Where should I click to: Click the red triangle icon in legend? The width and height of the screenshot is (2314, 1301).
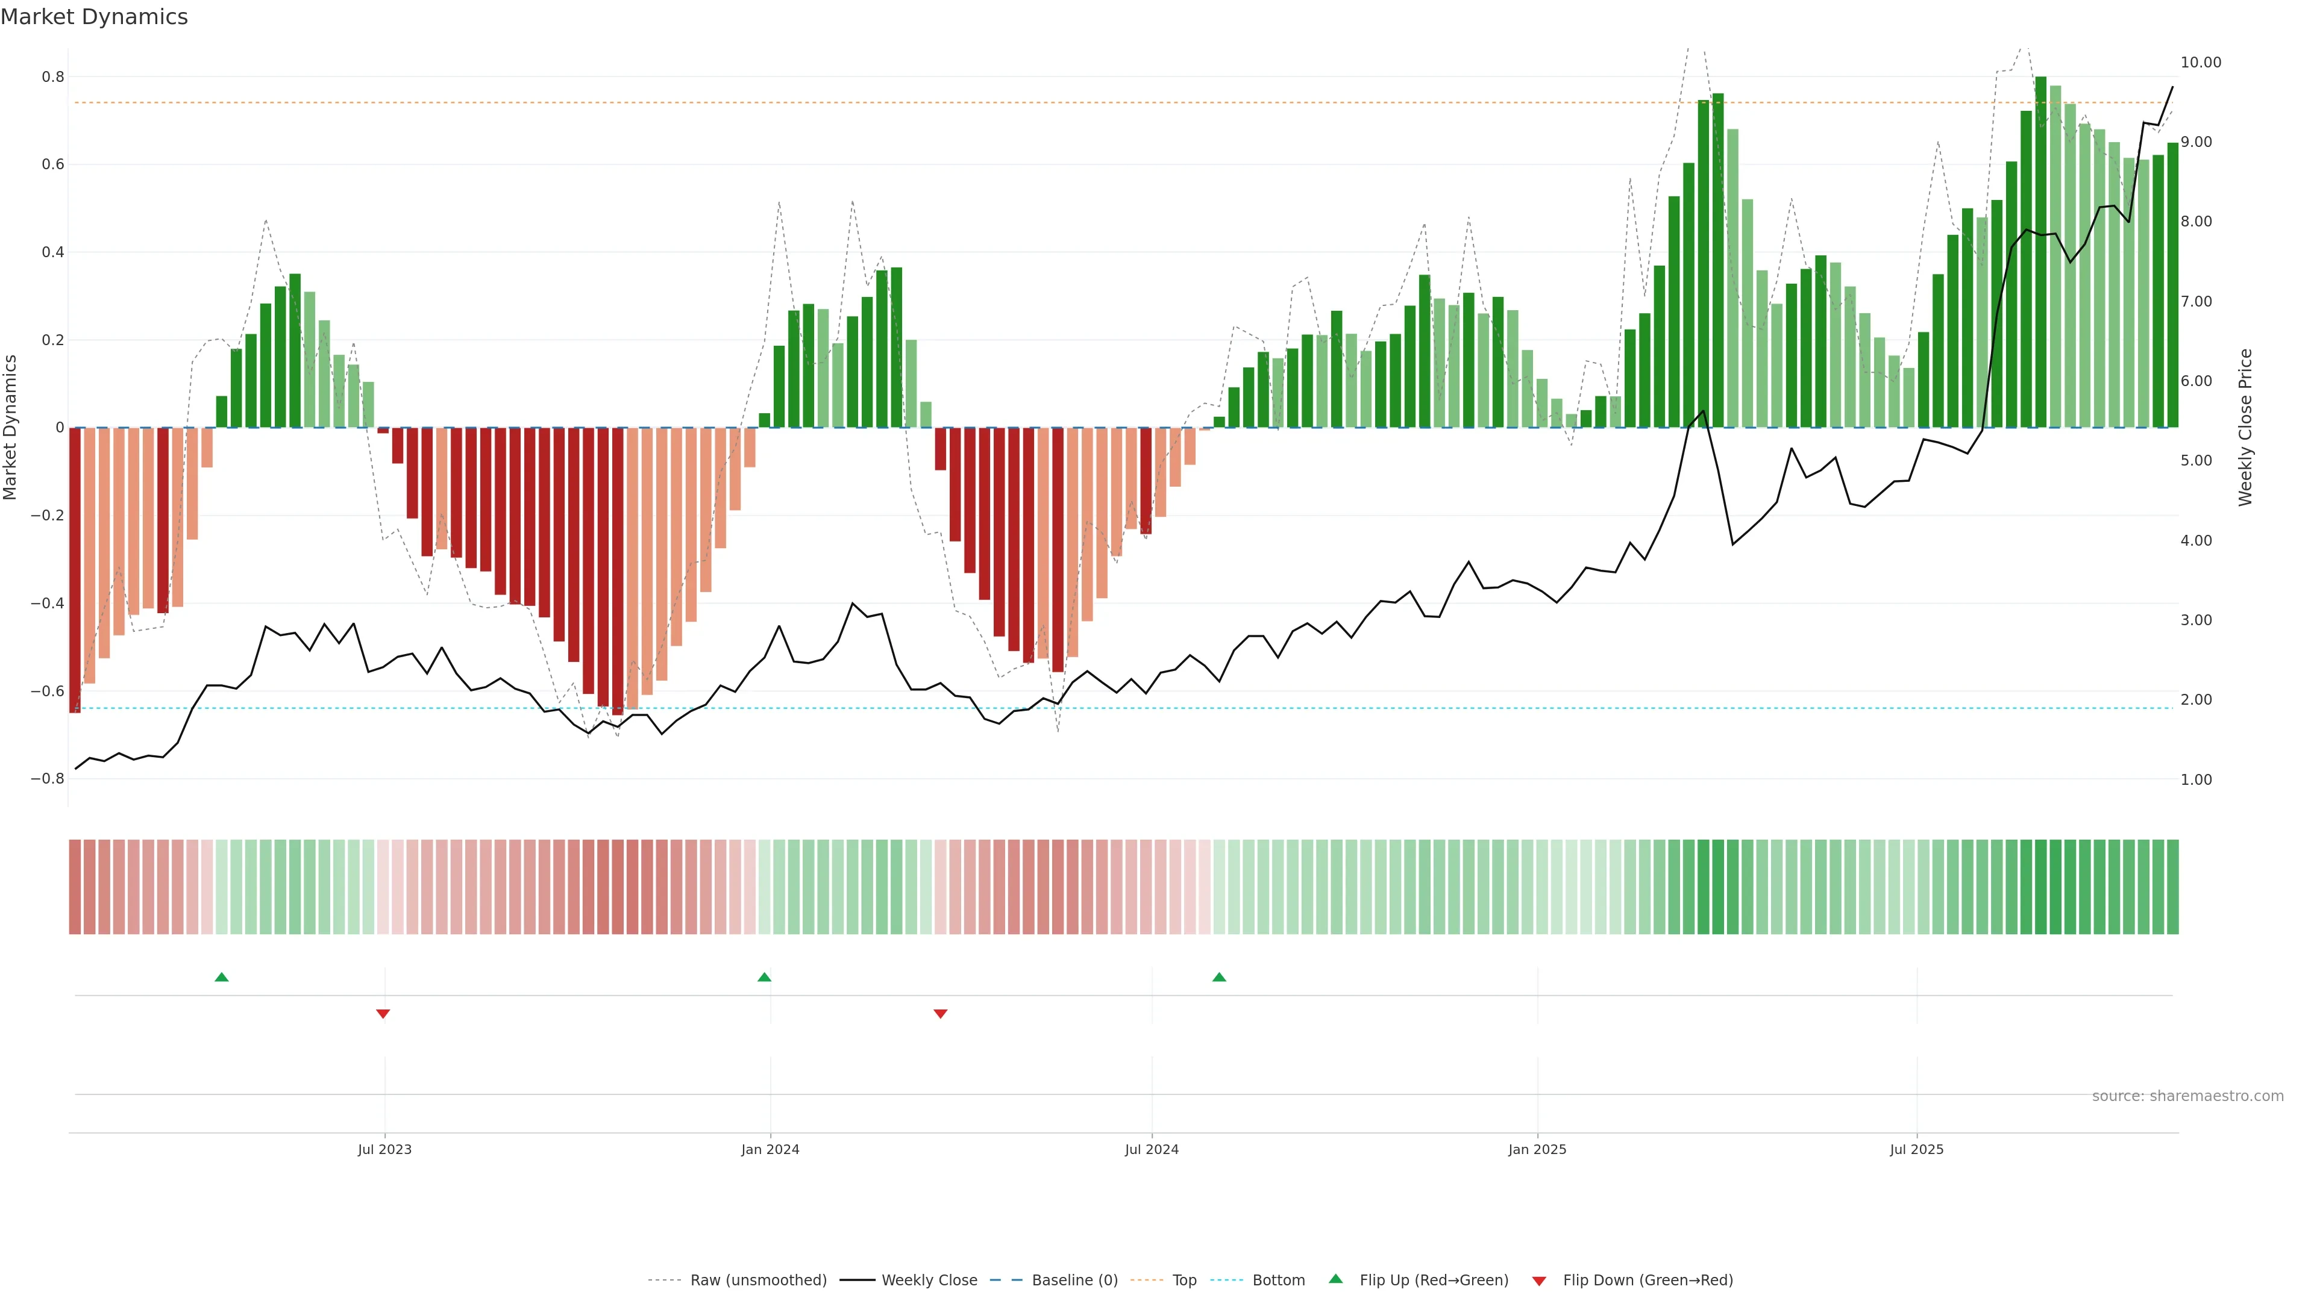pyautogui.click(x=1539, y=1281)
